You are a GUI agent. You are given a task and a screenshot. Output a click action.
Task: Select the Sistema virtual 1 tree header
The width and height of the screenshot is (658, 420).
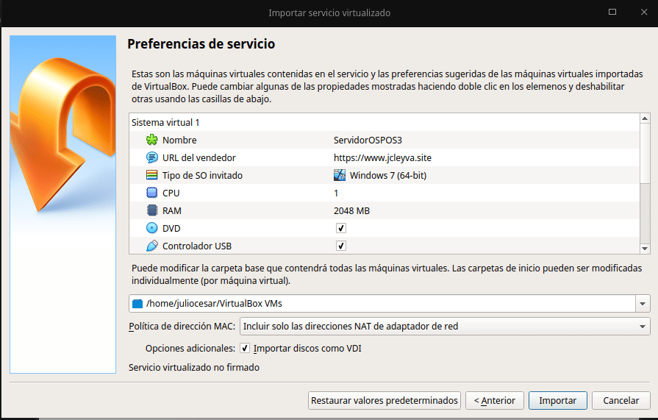click(x=165, y=122)
